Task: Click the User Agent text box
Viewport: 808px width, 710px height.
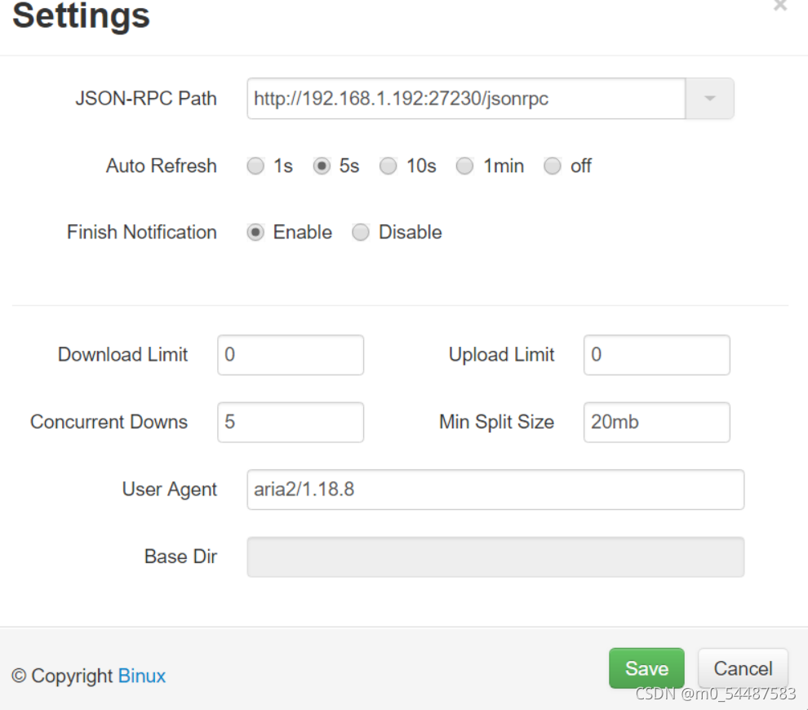Action: point(495,490)
